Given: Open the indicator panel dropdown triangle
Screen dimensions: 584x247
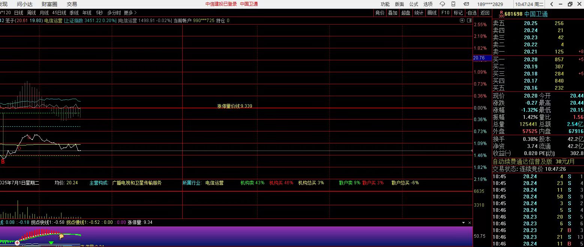Looking at the screenshot, I should (463, 223).
